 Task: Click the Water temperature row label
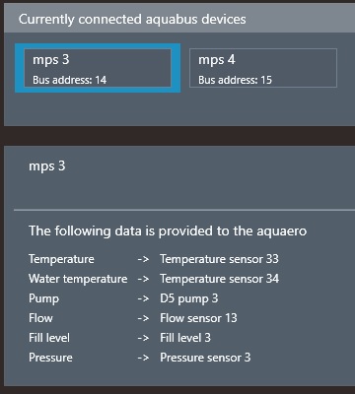(x=78, y=279)
